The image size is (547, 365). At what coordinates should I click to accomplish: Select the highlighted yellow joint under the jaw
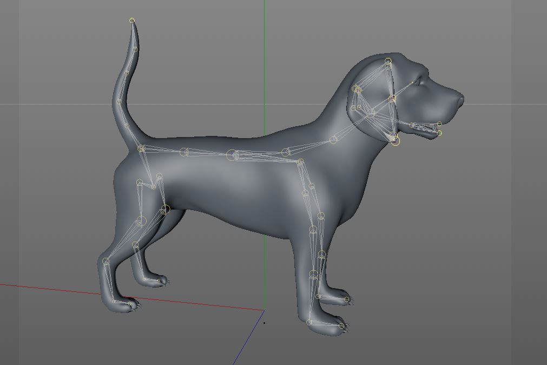[396, 141]
